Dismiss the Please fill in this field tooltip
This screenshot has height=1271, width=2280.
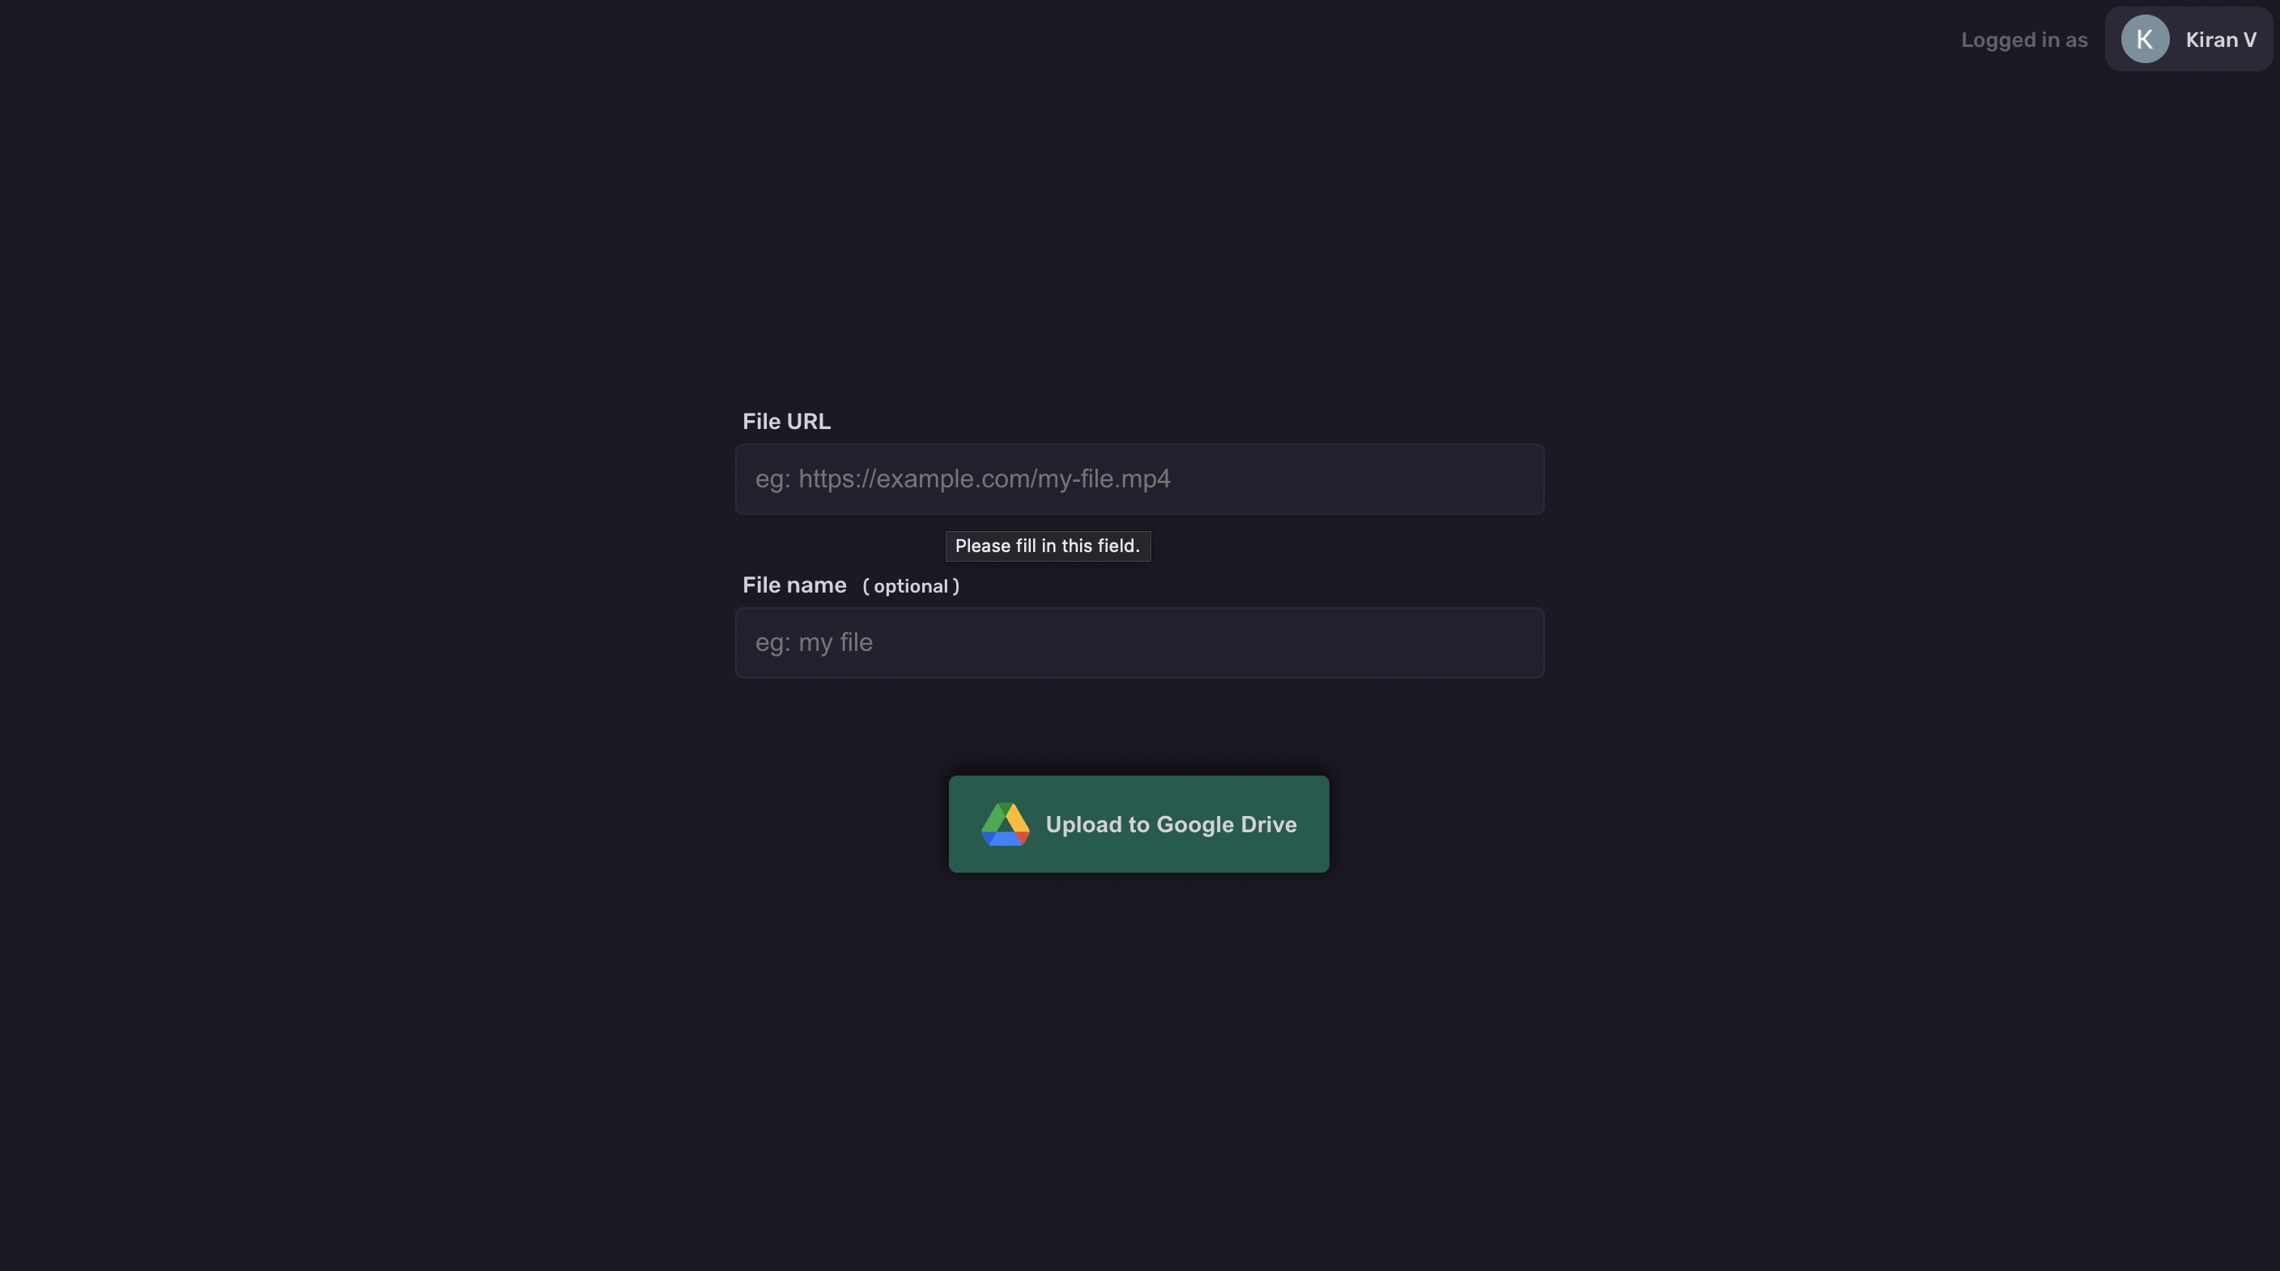tap(1048, 546)
